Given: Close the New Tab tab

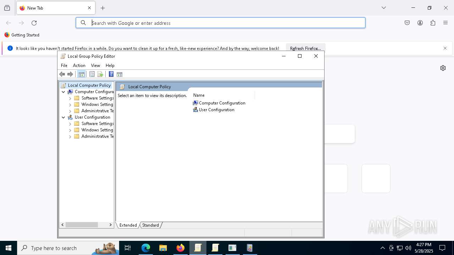Looking at the screenshot, I should point(89,8).
